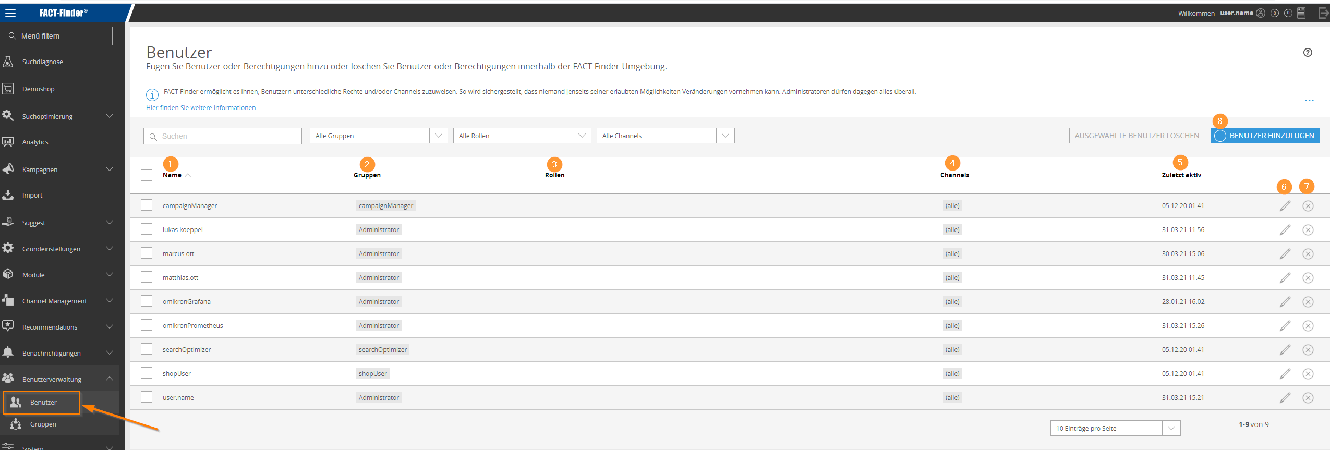
Task: Check the shopUser row checkbox
Action: 147,373
